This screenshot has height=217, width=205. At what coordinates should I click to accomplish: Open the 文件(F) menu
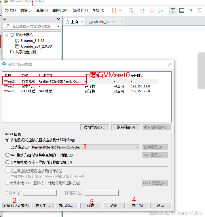point(10,10)
